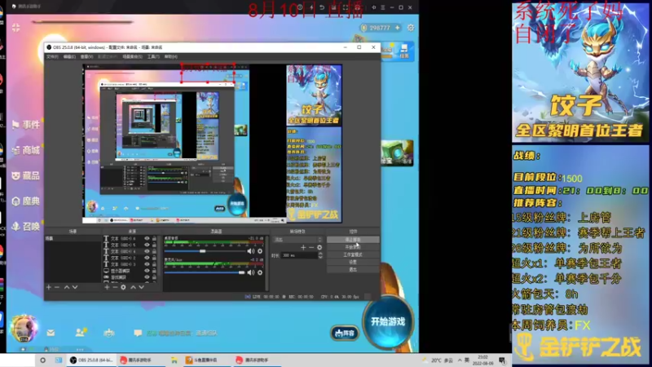652x367 pixels.
Task: Hide the 文本 (GDI+) 4 source
Action: [x=147, y=251]
